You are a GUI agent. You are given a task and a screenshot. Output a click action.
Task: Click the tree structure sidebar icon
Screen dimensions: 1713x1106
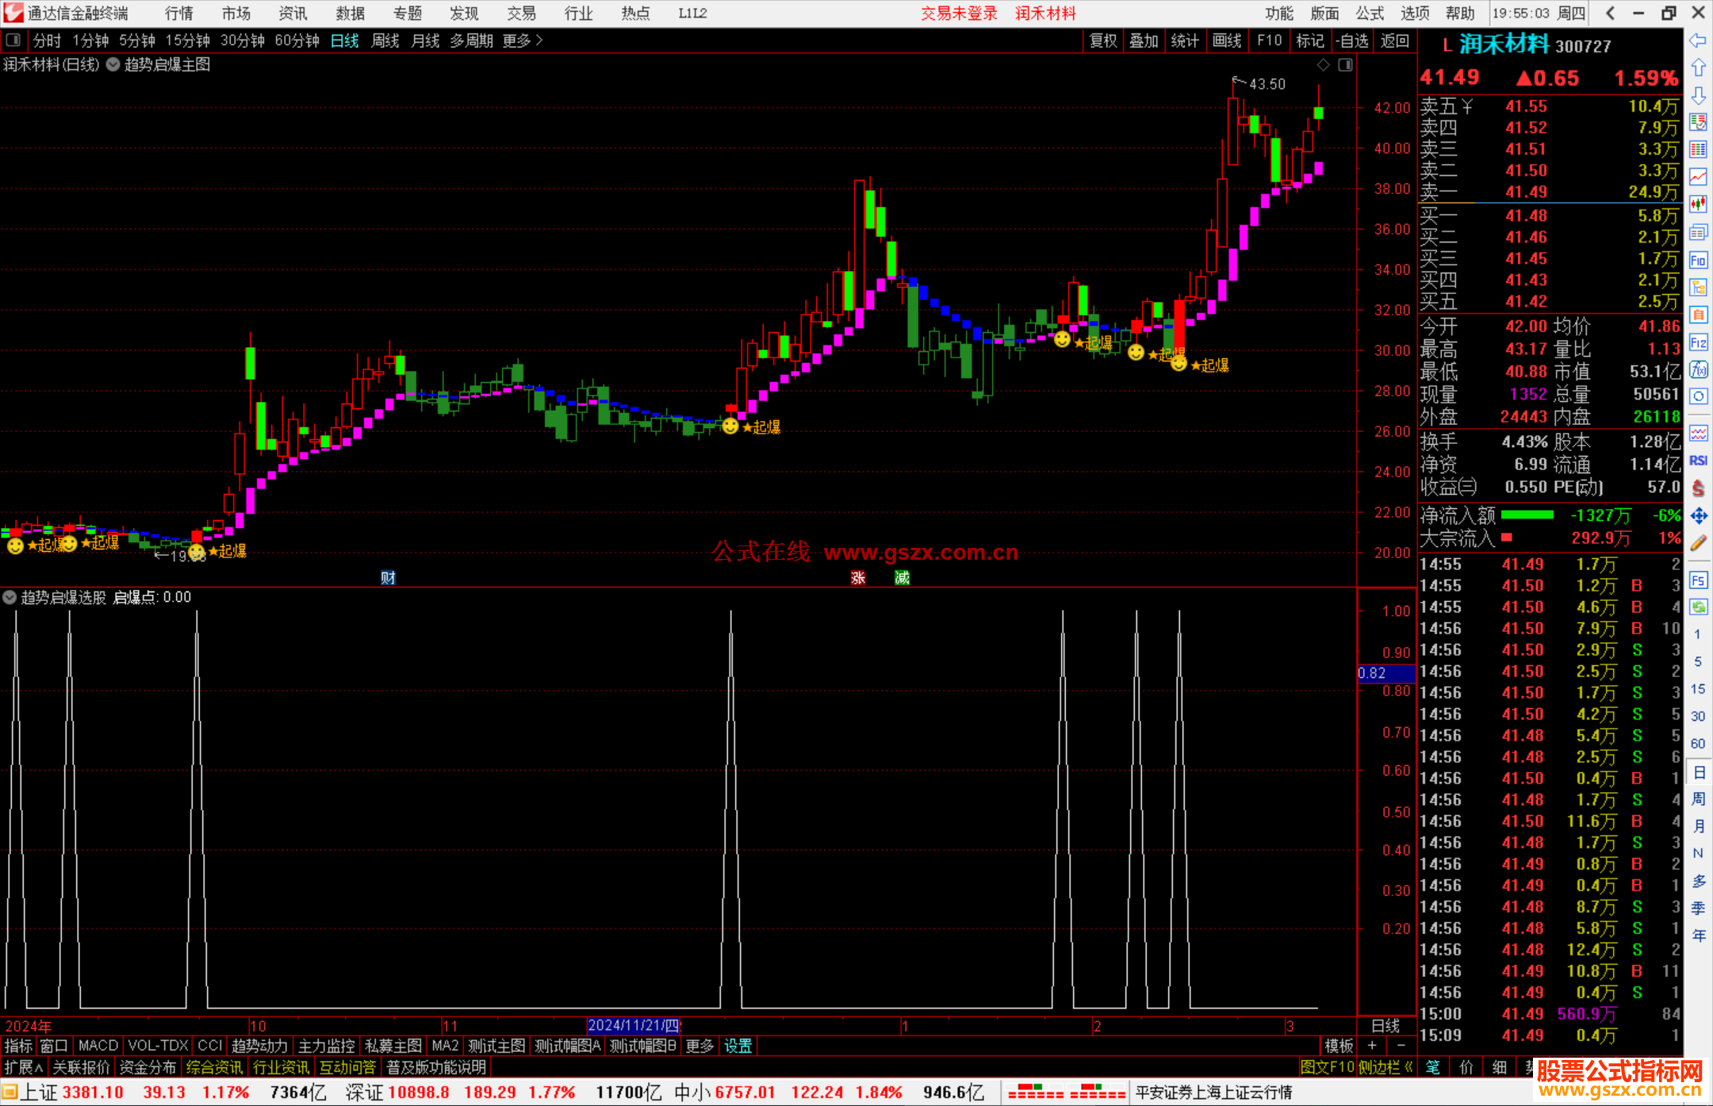pos(1698,287)
